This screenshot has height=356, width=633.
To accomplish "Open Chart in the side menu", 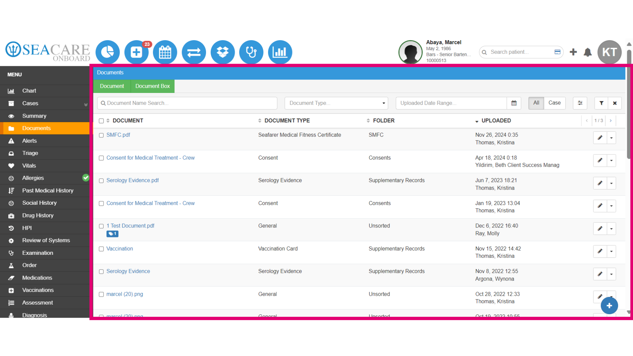I will (45, 91).
